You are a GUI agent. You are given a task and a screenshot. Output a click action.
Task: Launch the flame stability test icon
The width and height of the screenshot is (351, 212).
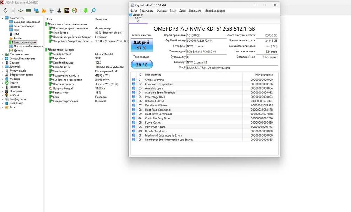pos(44,11)
